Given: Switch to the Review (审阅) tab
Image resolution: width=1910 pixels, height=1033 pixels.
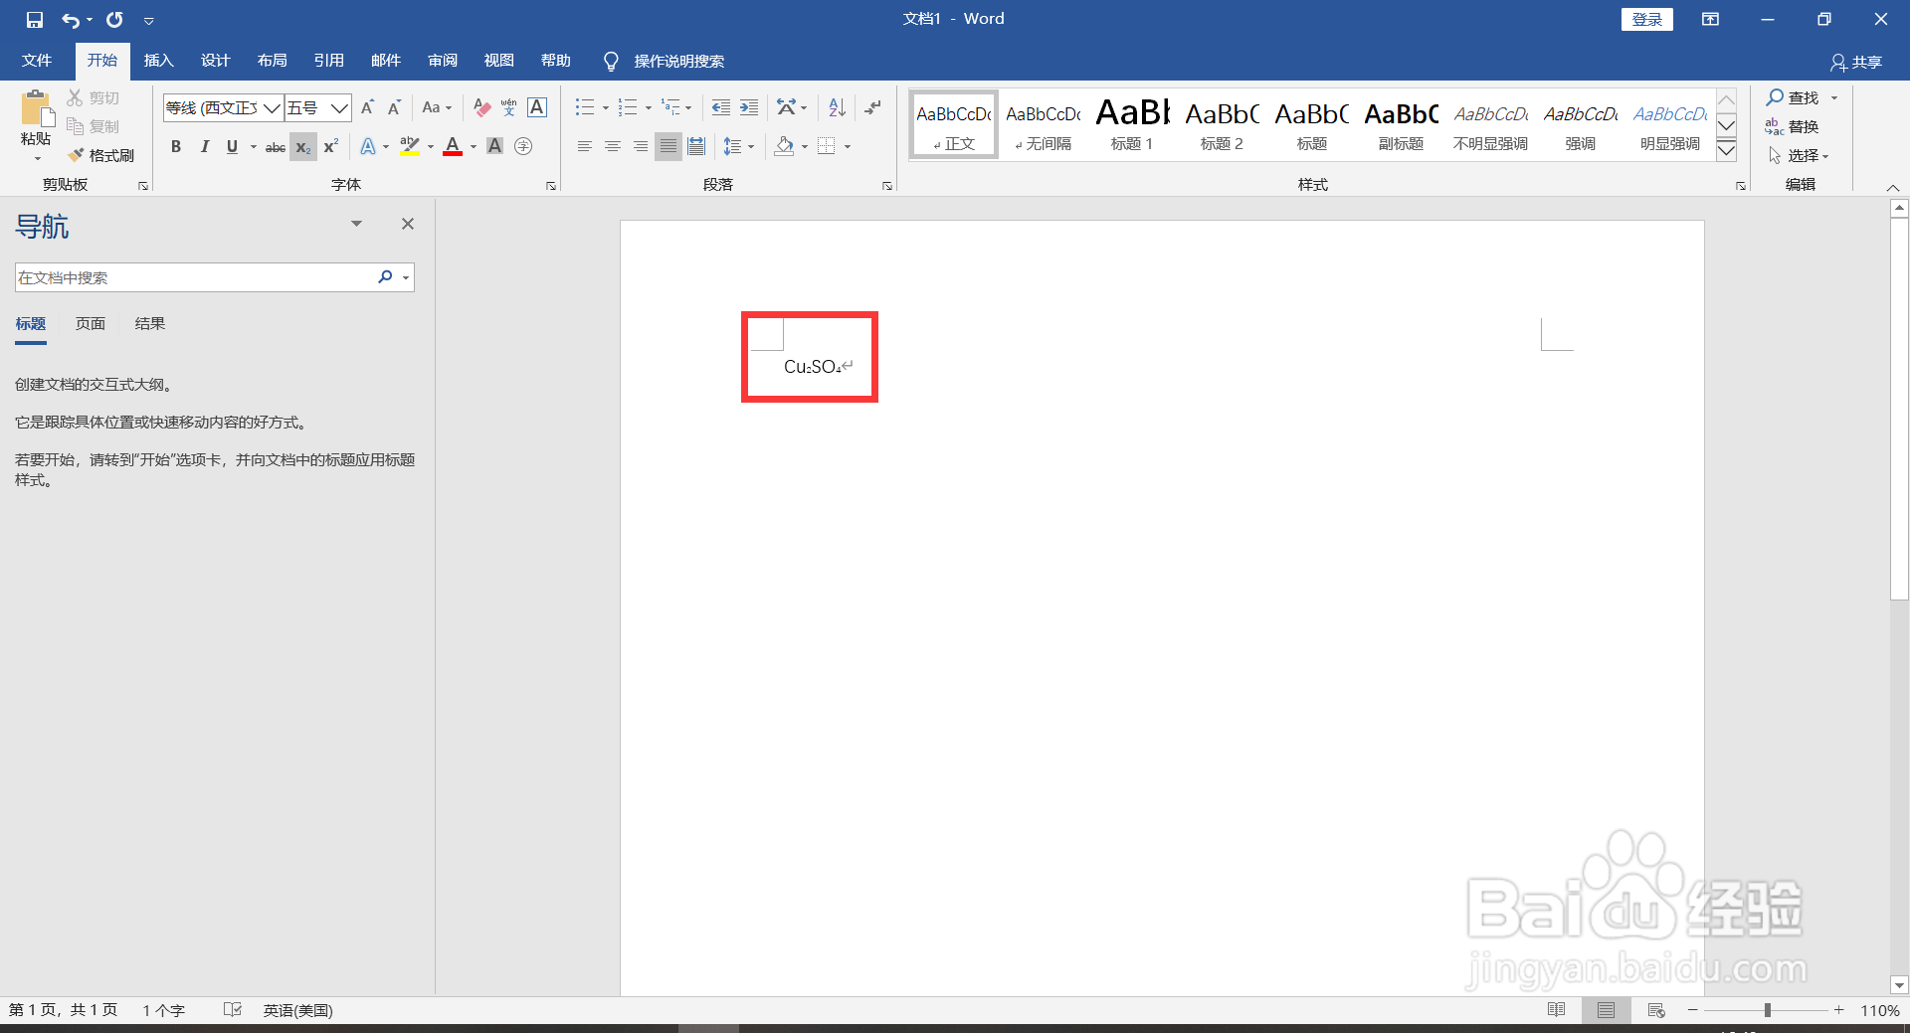Looking at the screenshot, I should 443,61.
